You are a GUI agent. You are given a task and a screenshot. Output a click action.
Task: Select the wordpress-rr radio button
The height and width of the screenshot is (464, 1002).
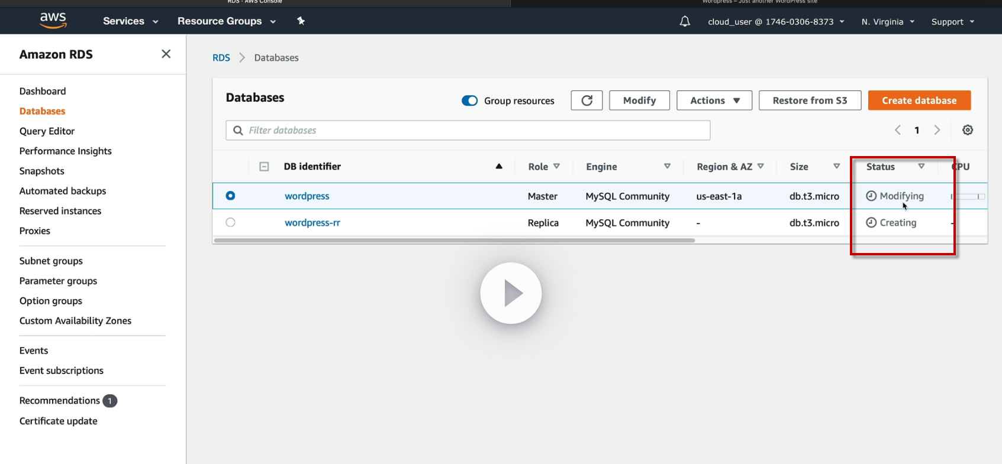point(231,222)
